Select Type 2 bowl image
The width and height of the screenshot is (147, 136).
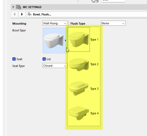(x=79, y=64)
